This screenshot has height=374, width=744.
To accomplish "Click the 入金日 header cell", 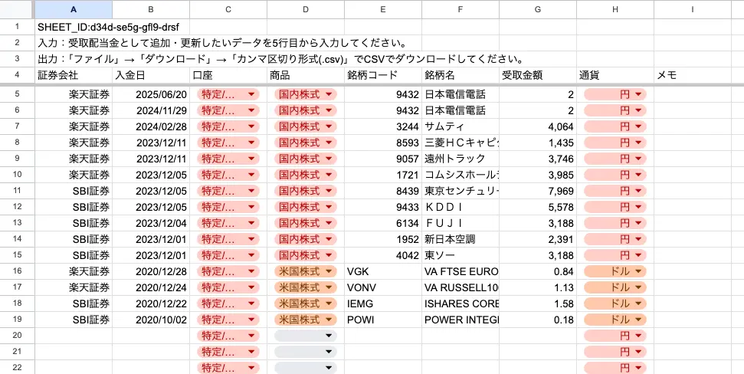I will pyautogui.click(x=150, y=75).
